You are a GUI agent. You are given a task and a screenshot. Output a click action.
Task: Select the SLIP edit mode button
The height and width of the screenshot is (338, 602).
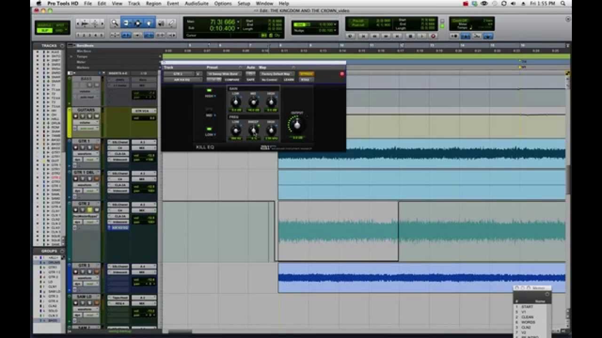[x=45, y=31]
